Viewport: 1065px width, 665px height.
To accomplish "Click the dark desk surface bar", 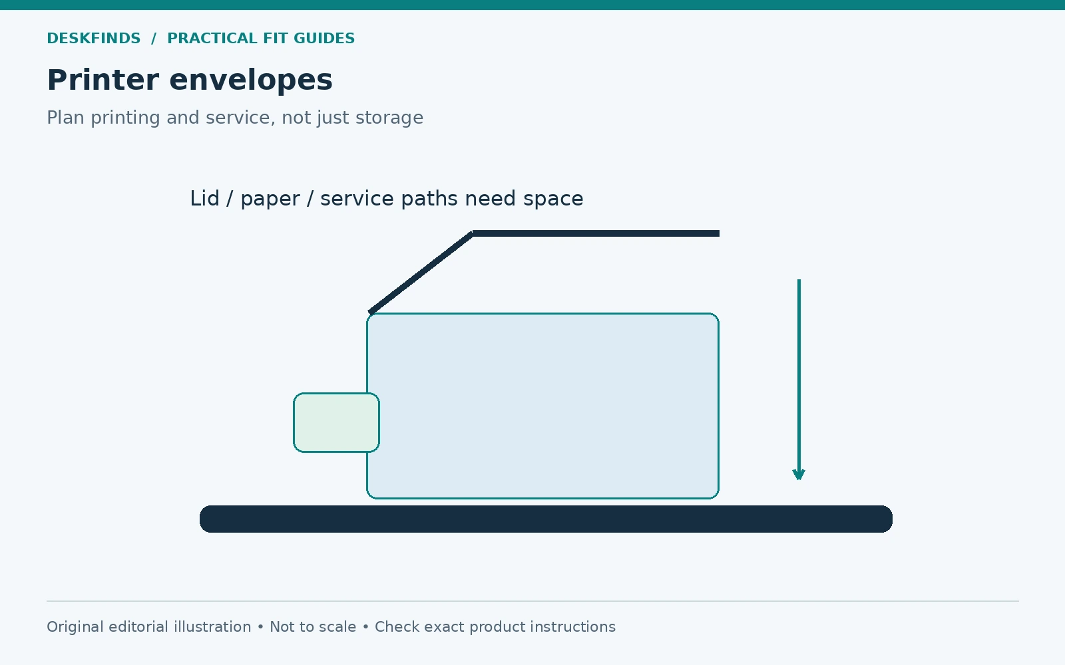I will coord(546,519).
